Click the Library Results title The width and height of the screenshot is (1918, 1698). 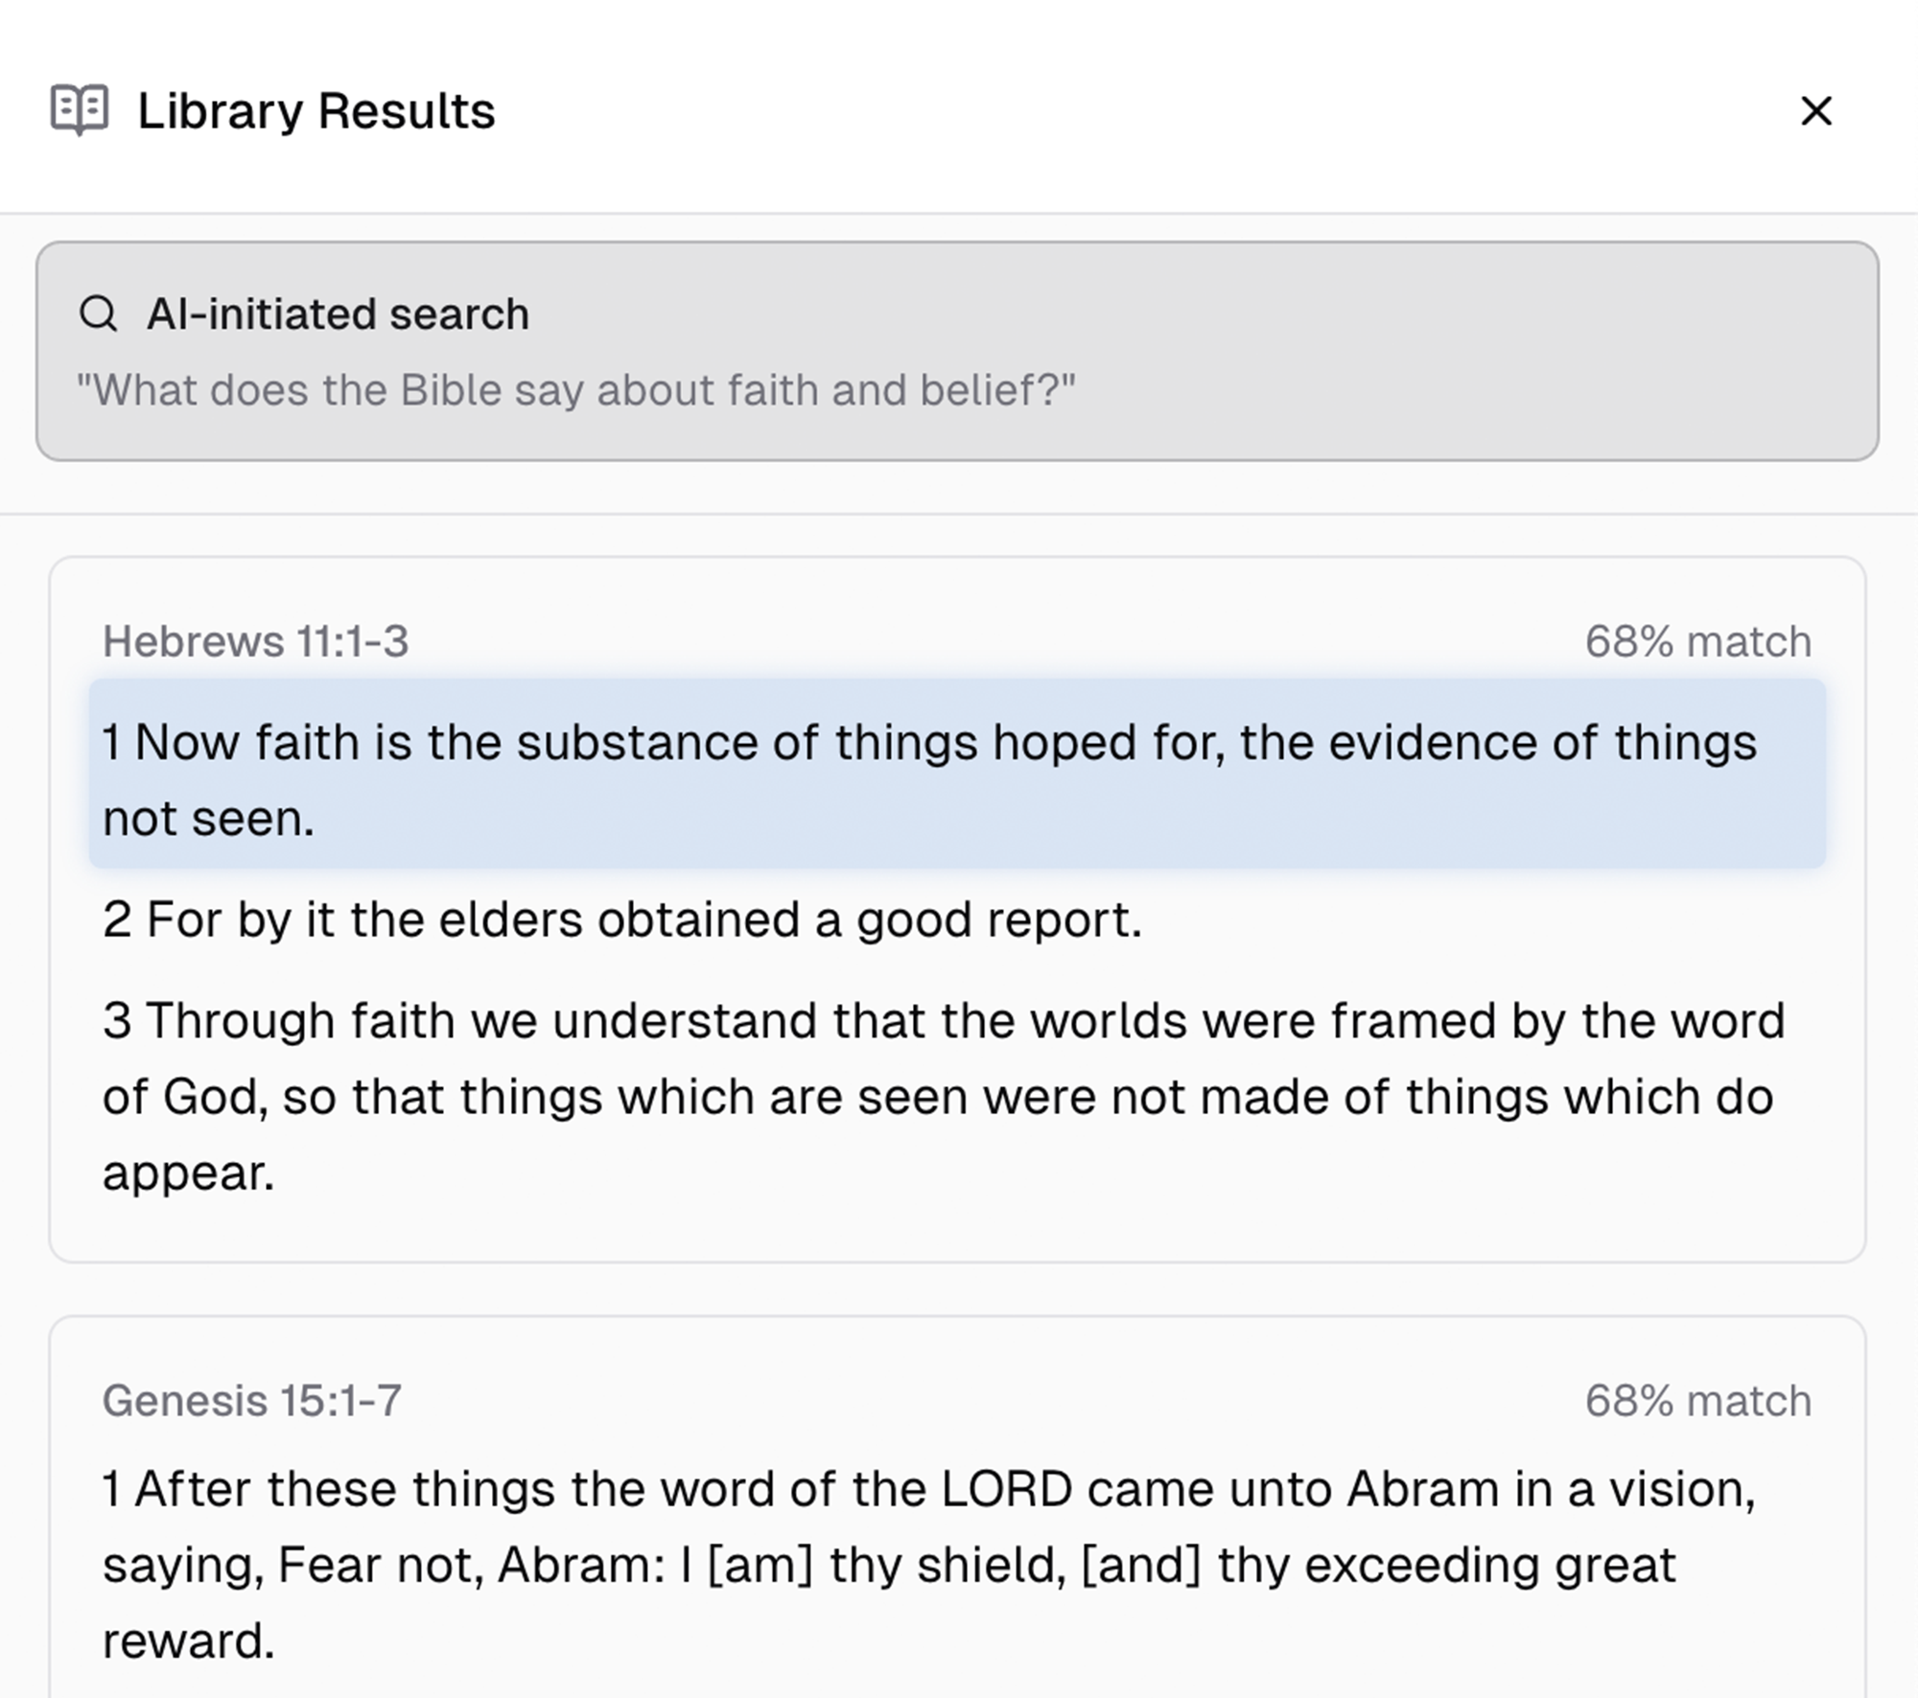316,111
